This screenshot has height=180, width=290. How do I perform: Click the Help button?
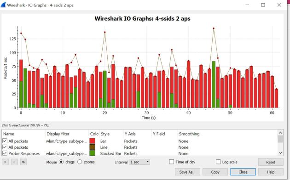pyautogui.click(x=271, y=172)
